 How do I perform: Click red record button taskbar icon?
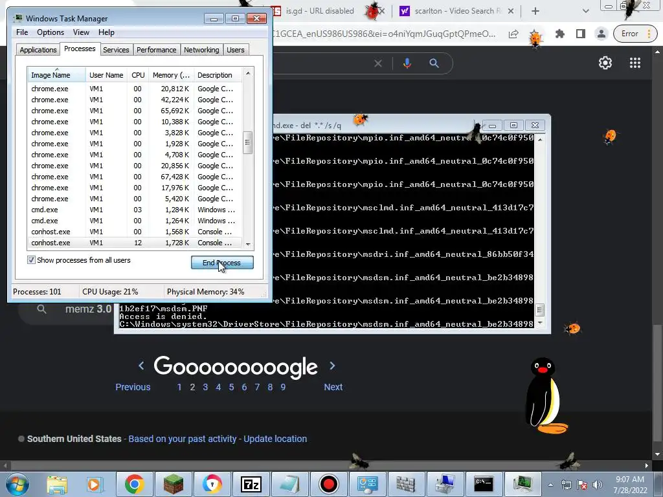coord(328,484)
